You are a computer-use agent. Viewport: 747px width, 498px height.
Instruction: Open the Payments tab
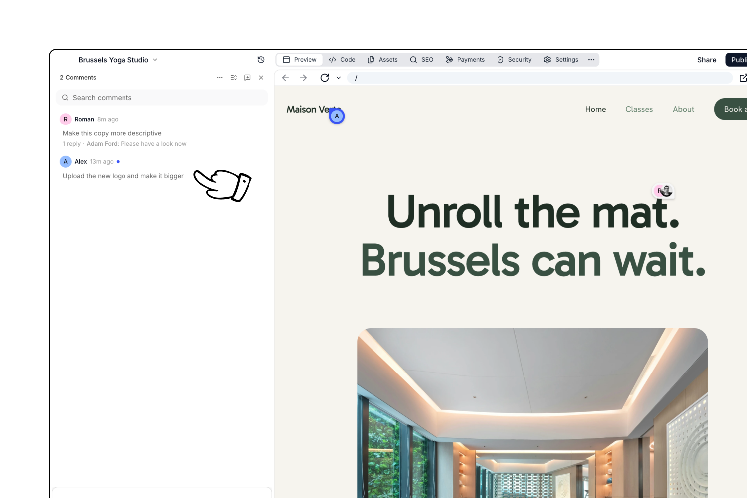pos(465,60)
